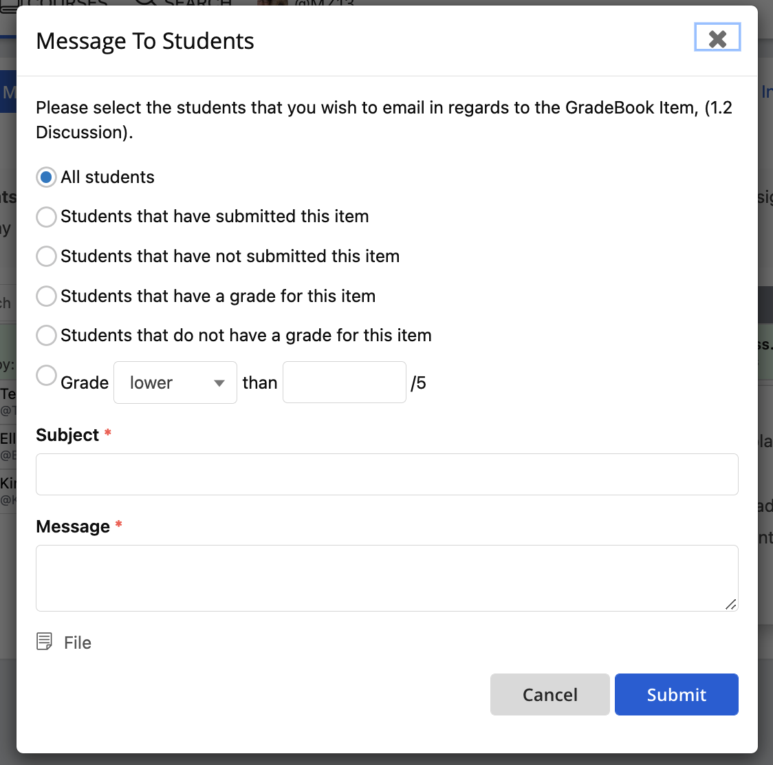Select Students that do not have a grade

point(46,336)
